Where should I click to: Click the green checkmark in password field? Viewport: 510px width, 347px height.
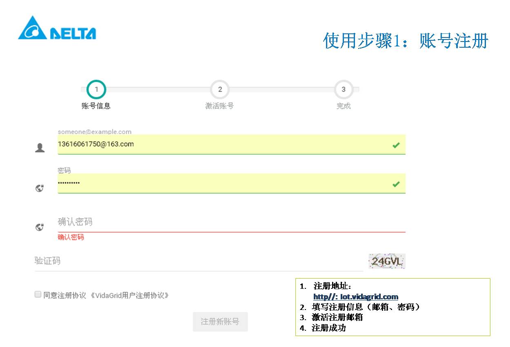(395, 184)
